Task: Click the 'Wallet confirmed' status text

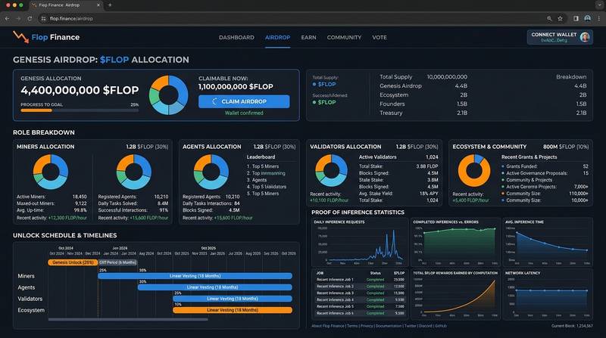Action: pos(244,113)
